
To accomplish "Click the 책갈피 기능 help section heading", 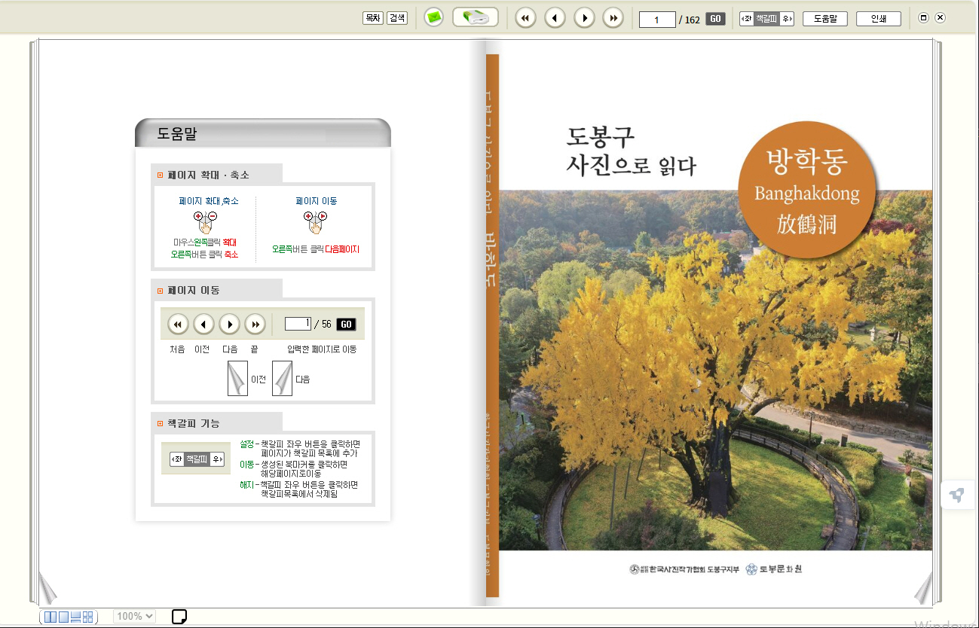I will click(194, 423).
